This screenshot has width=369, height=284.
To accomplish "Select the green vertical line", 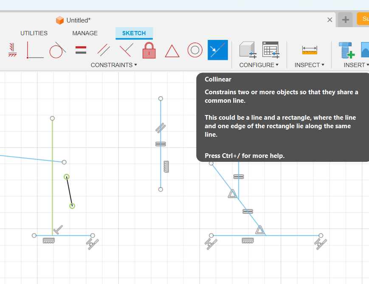I will (x=52, y=177).
